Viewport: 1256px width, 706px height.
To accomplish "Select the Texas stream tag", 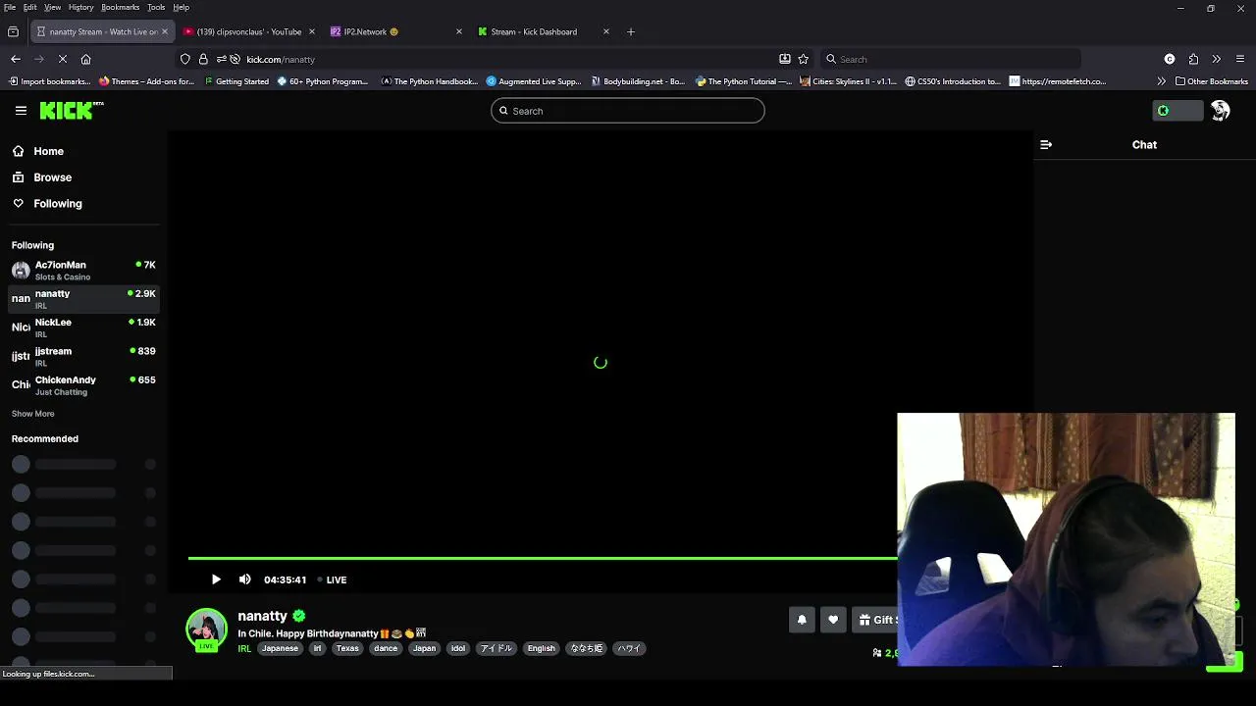I will [347, 648].
